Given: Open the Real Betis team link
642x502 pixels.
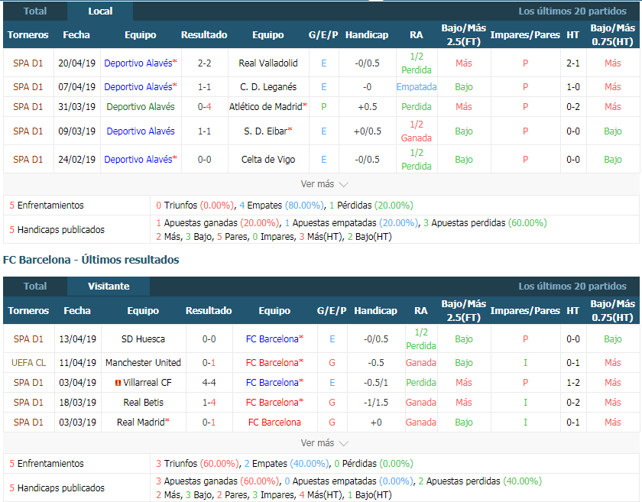Looking at the screenshot, I should 144,402.
